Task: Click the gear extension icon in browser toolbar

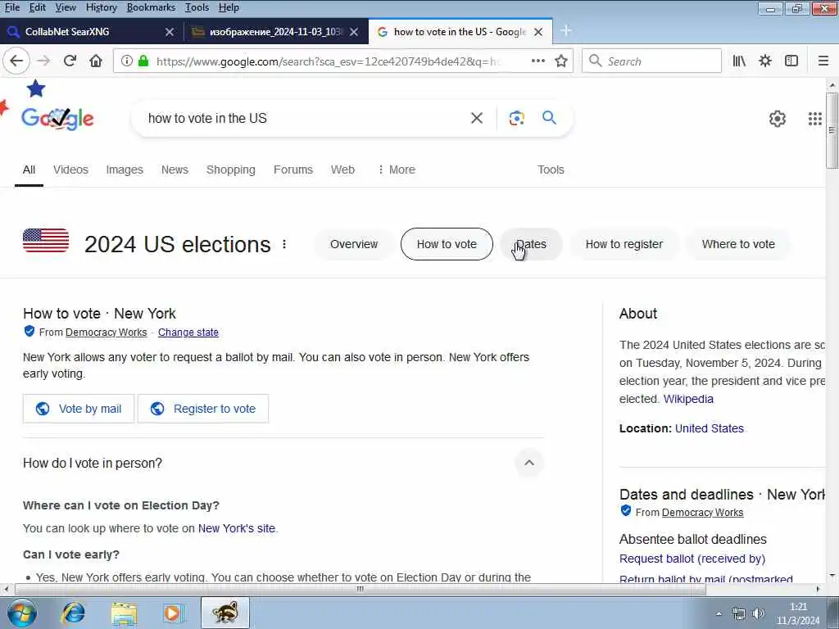Action: point(765,61)
